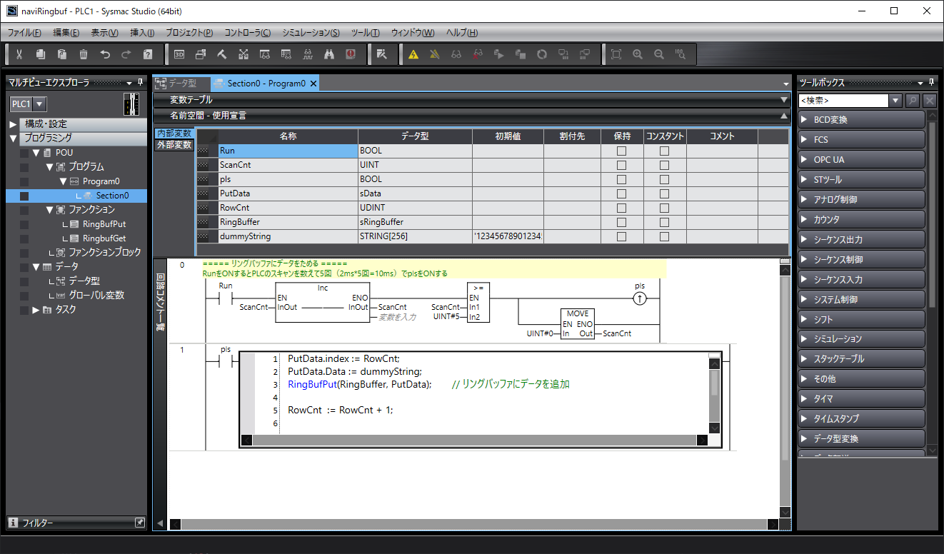Collapse the プログラミング tree section
944x554 pixels.
pos(14,138)
